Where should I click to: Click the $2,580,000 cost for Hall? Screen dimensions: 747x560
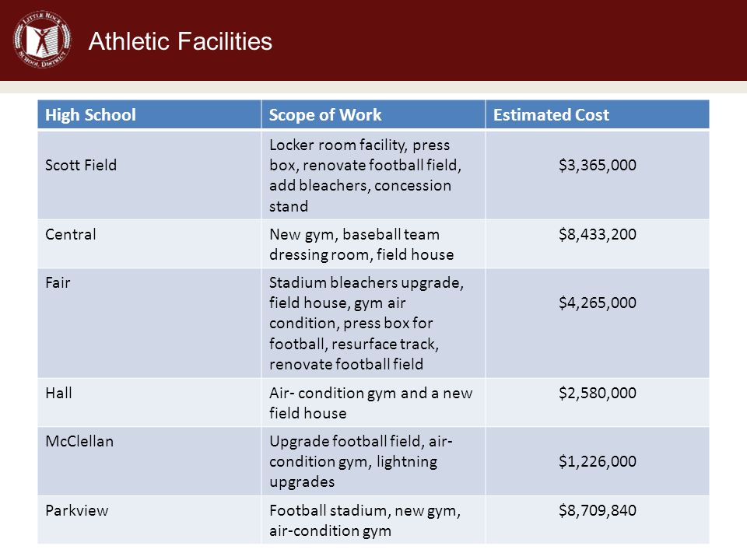598,393
